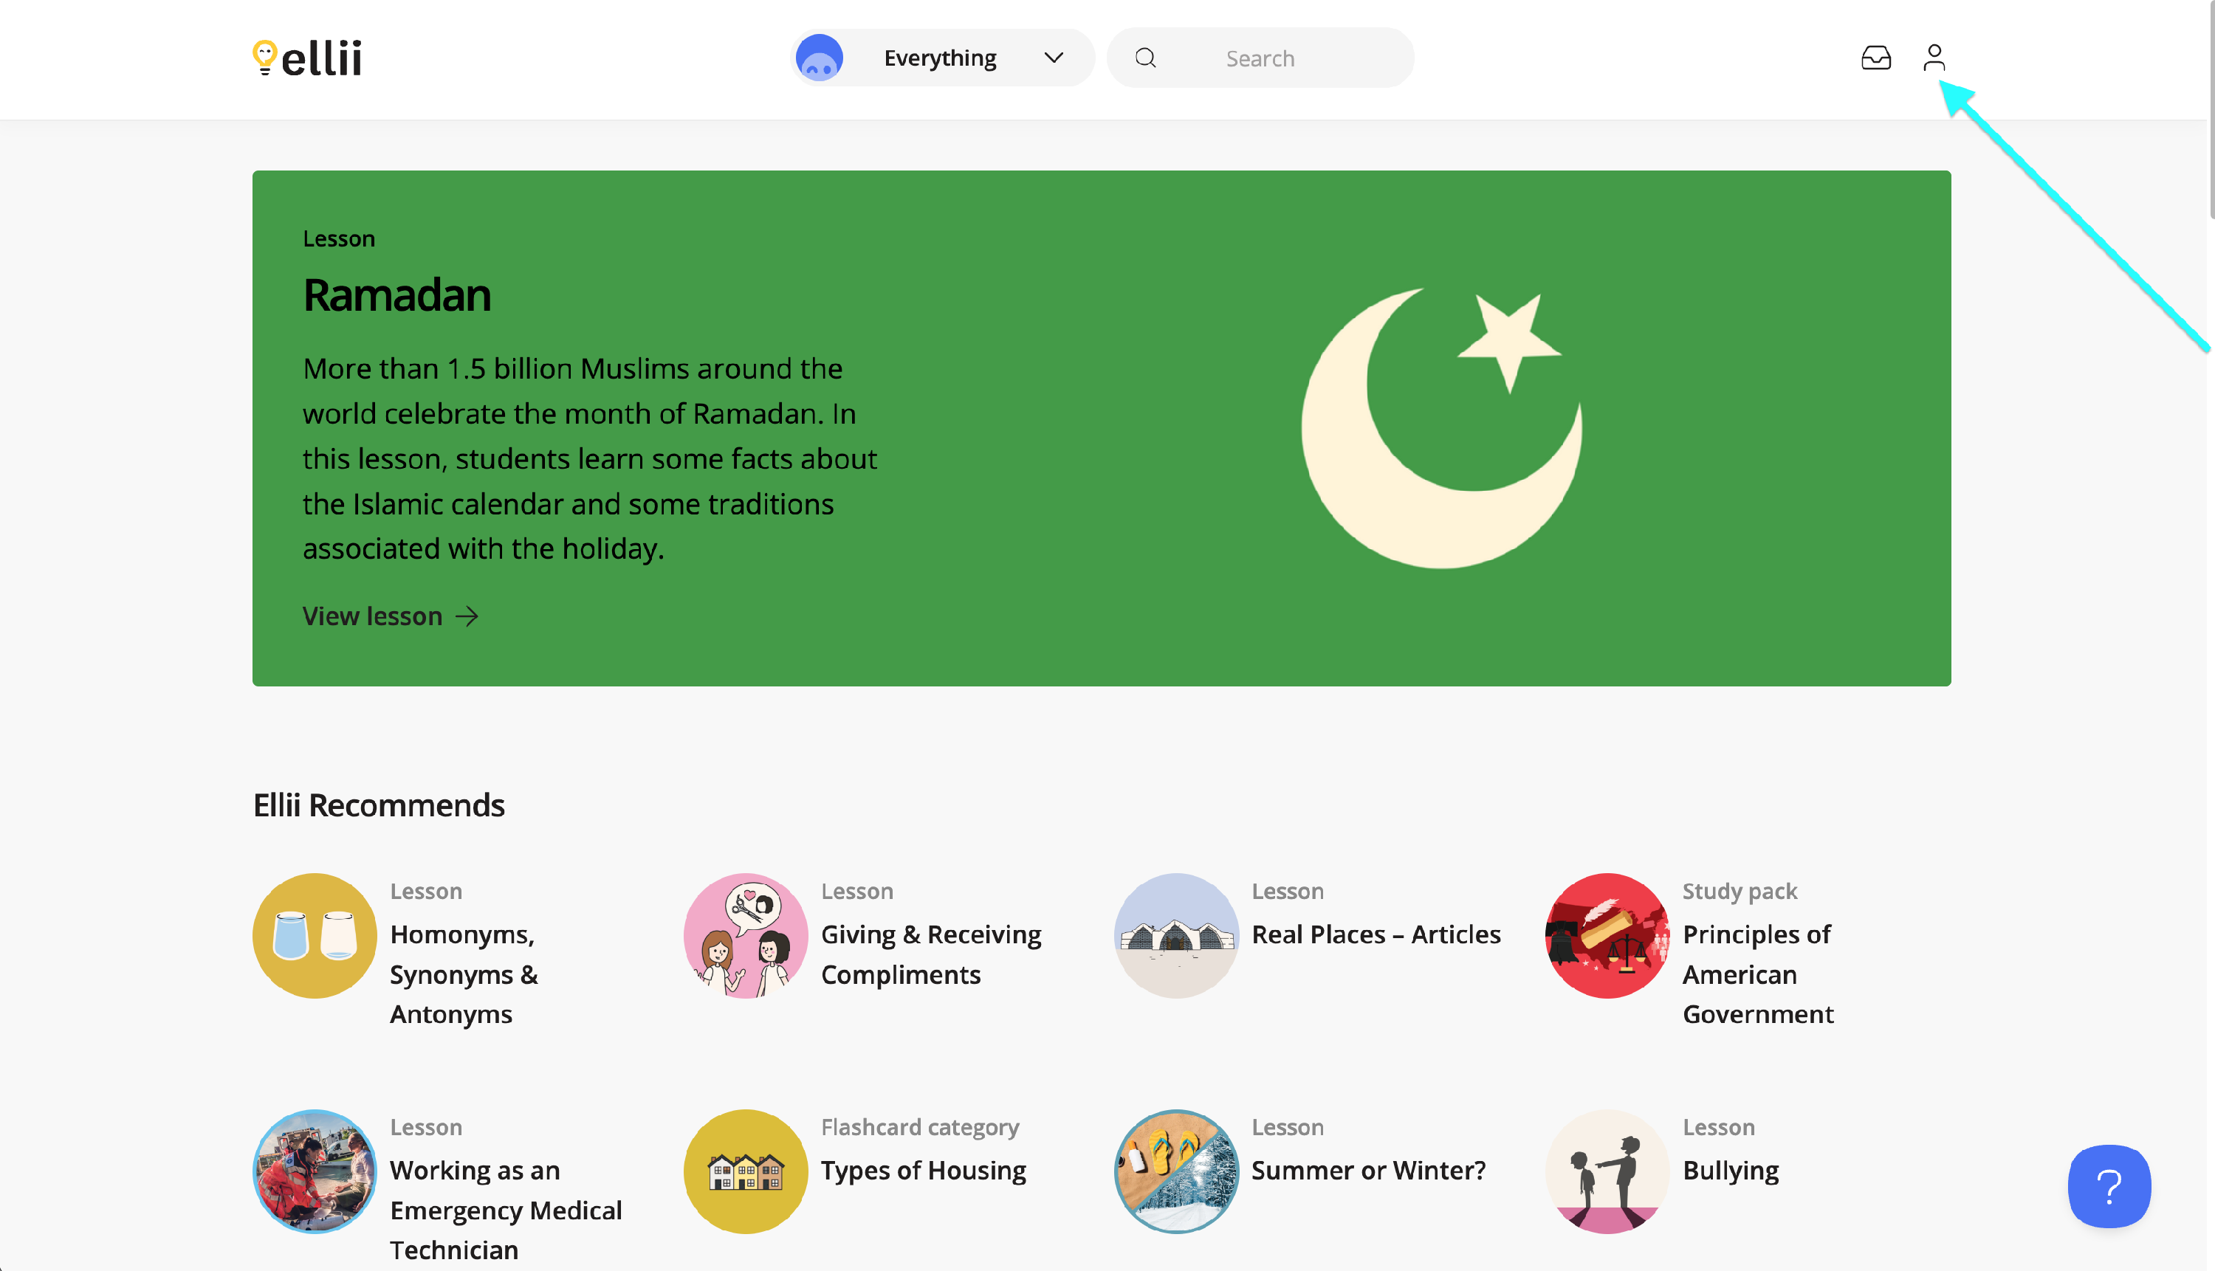The width and height of the screenshot is (2215, 1271).
Task: Expand the Everything filter dropdown
Action: (x=939, y=58)
